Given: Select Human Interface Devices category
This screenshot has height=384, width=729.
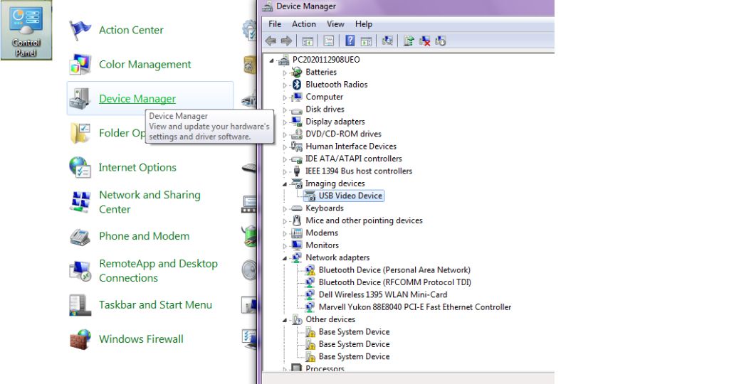Looking at the screenshot, I should 350,146.
